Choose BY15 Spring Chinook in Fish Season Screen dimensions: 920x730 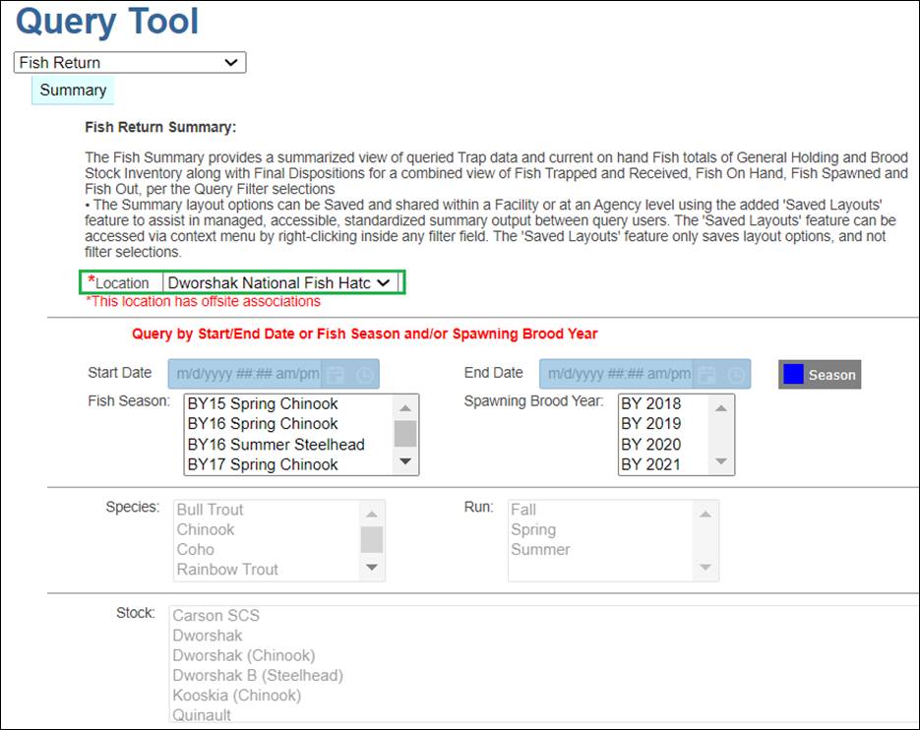pos(263,404)
